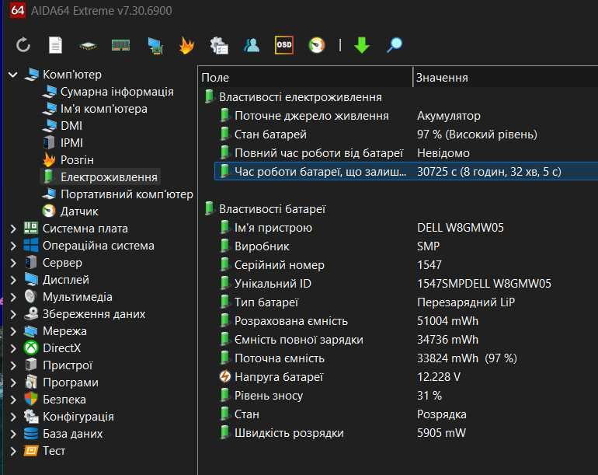Click the value 30725 с remaining time
598x475 pixels.
point(489,172)
